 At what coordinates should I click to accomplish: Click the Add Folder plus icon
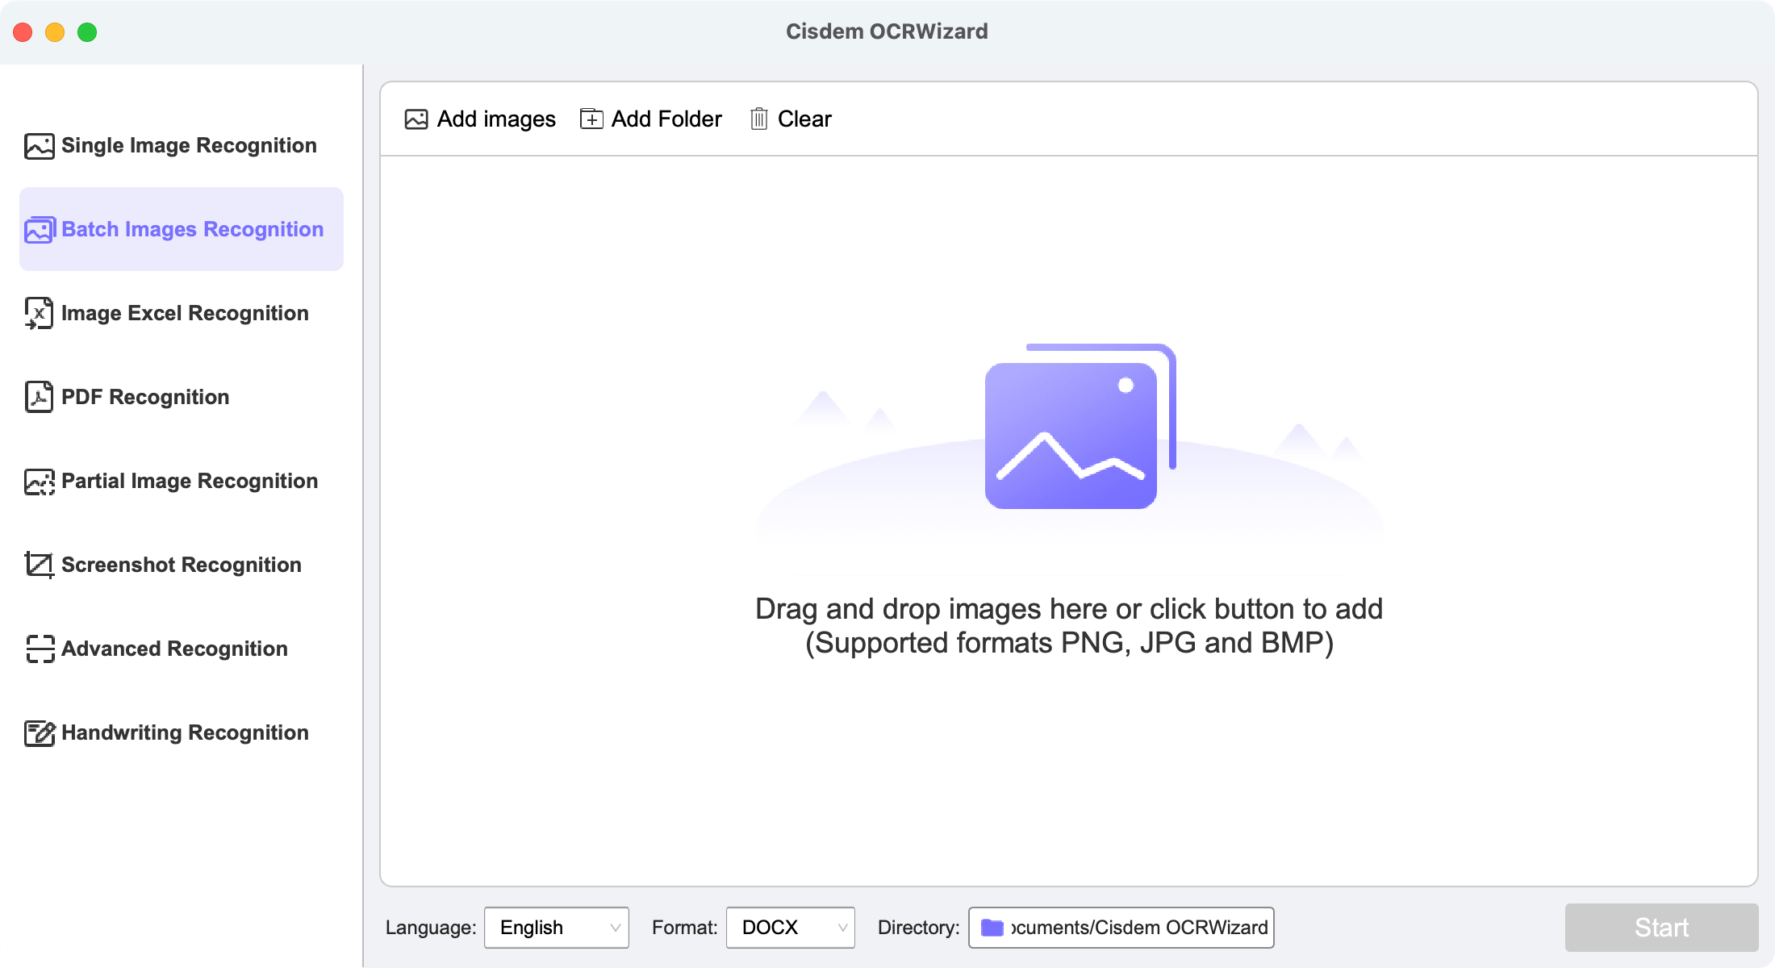591,119
